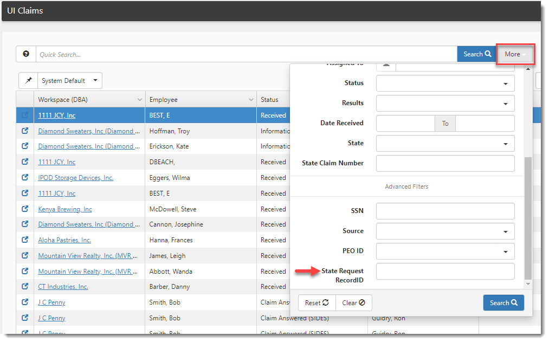Image resolution: width=549 pixels, height=342 pixels.
Task: Click the help question mark icon
Action: (26, 54)
